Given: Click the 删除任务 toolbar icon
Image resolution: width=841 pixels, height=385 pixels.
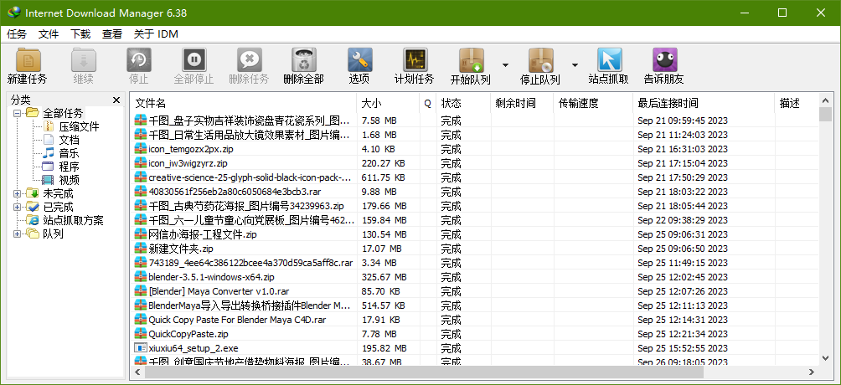Looking at the screenshot, I should click(250, 60).
